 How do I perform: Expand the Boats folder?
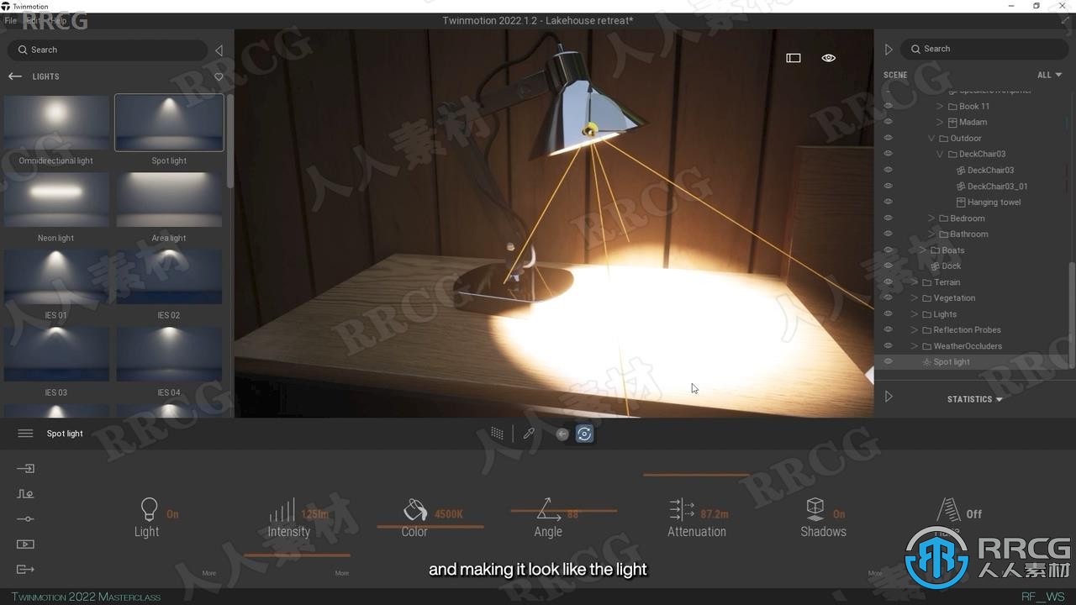pyautogui.click(x=923, y=250)
